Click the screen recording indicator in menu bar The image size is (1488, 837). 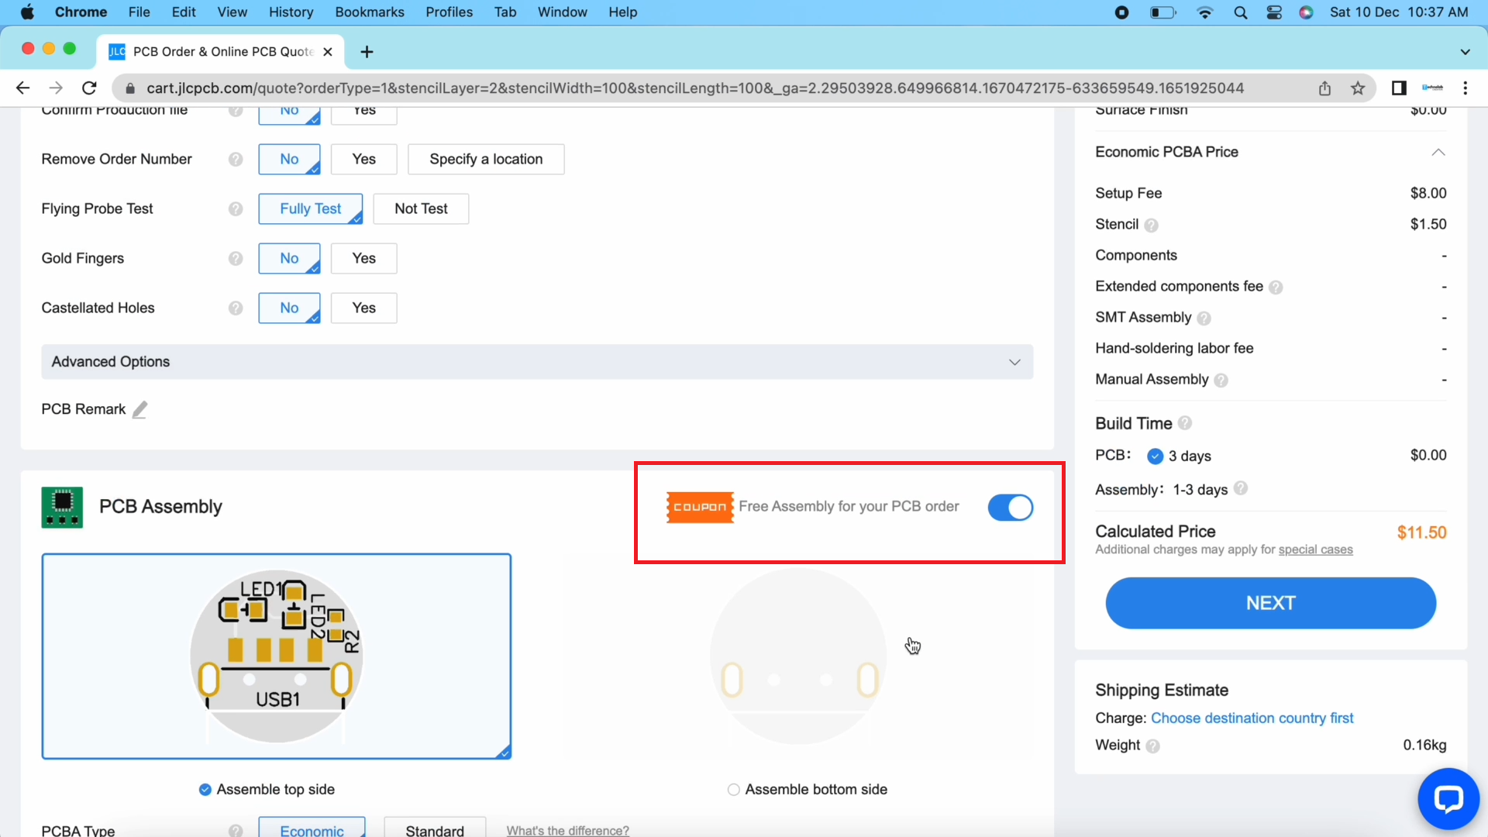point(1121,12)
